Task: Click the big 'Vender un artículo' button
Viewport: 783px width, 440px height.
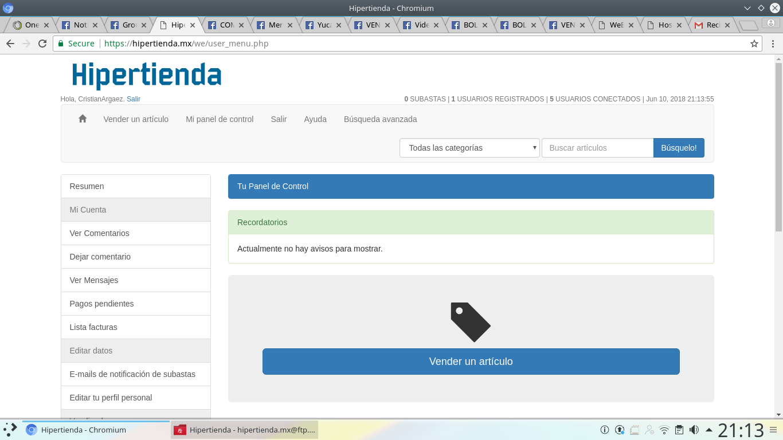Action: [x=471, y=362]
